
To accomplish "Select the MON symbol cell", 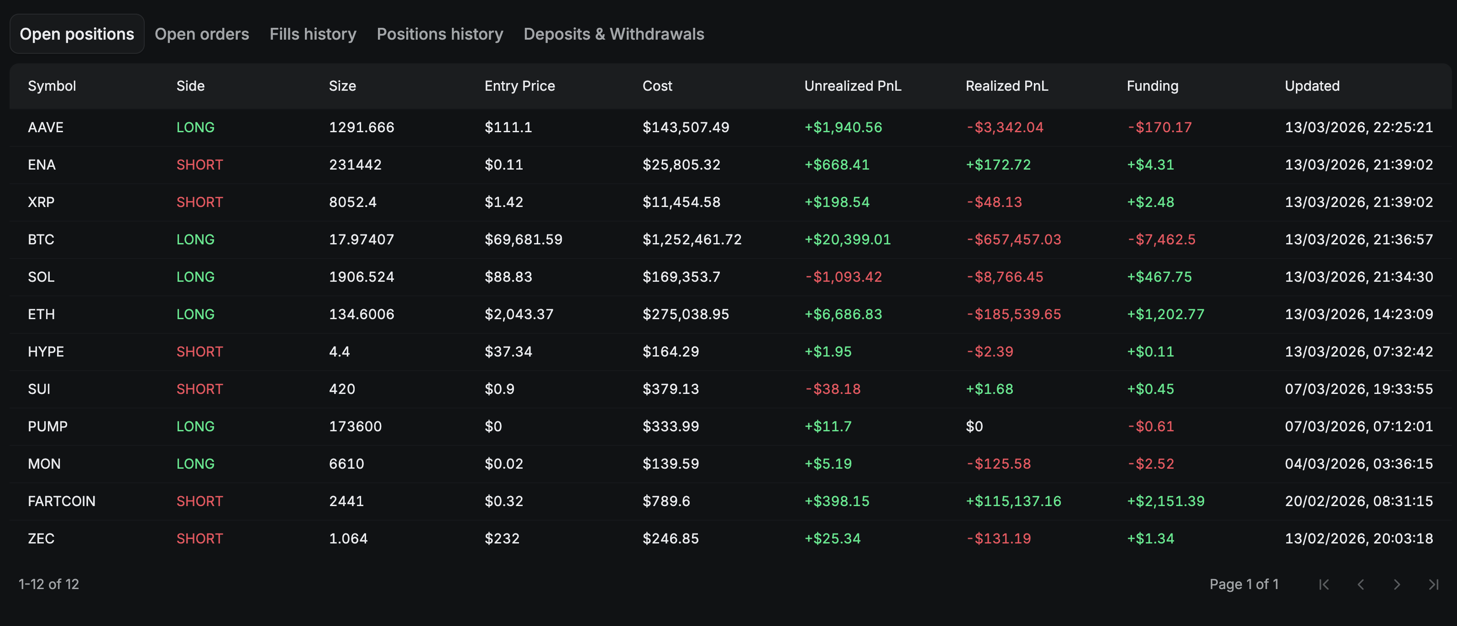I will pos(44,464).
